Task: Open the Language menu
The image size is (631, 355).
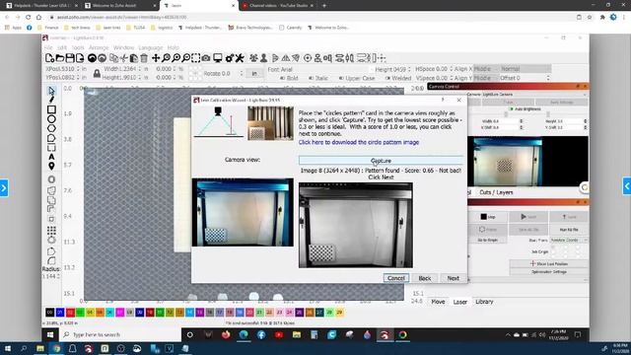Action: tap(151, 47)
